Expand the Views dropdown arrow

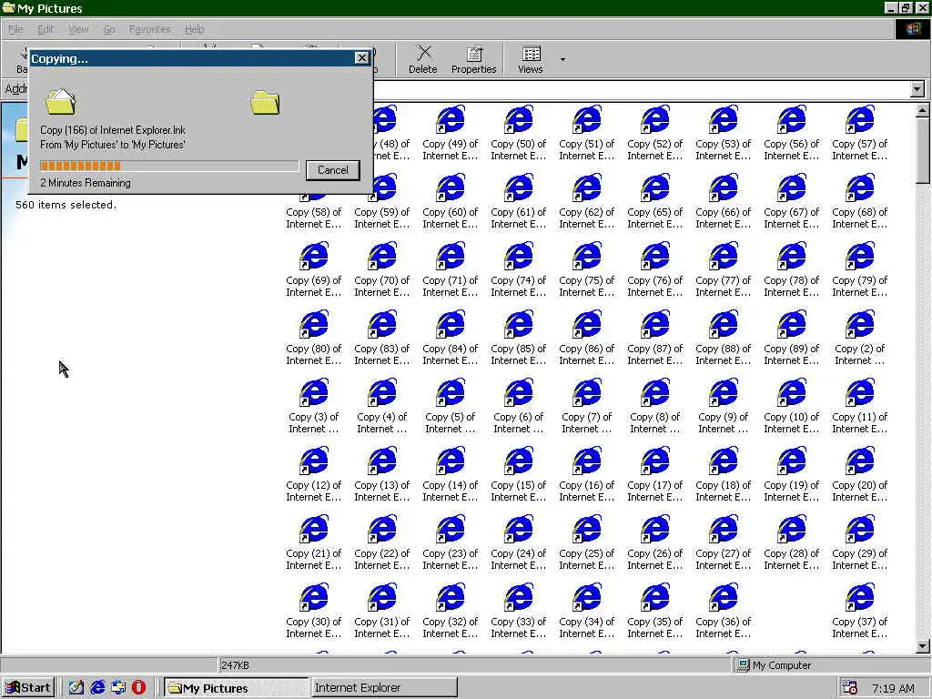click(x=562, y=59)
